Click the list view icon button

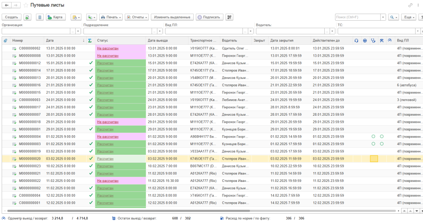click(40, 17)
